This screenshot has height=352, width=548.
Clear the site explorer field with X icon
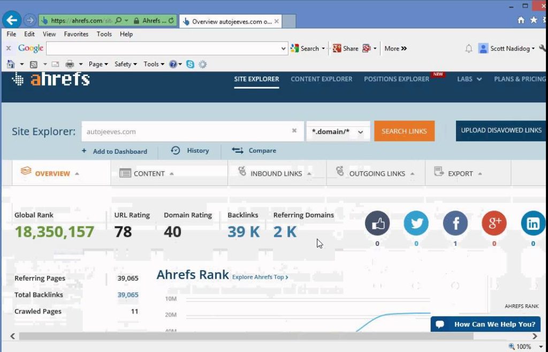294,131
